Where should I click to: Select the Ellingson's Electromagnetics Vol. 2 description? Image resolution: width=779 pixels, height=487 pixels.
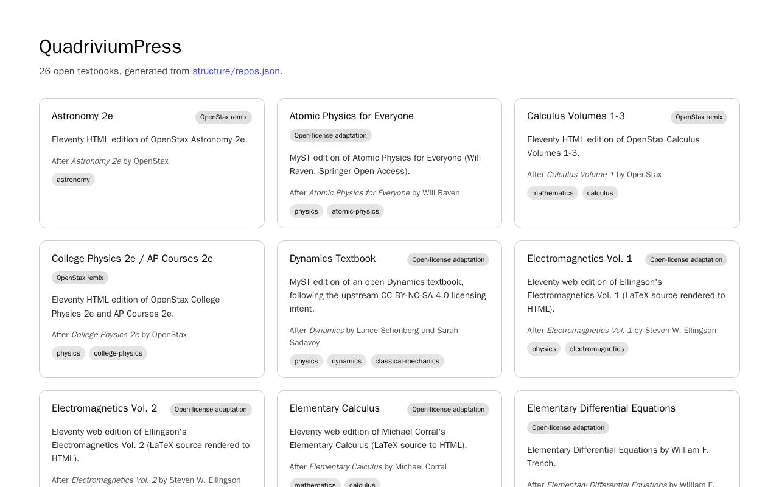[151, 446]
